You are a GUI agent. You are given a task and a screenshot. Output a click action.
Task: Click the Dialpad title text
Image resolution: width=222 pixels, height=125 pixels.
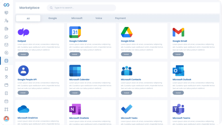point(22,41)
